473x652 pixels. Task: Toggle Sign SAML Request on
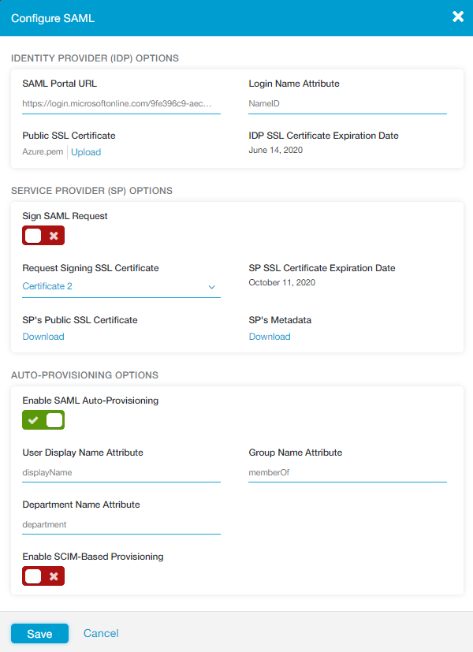pyautogui.click(x=43, y=235)
